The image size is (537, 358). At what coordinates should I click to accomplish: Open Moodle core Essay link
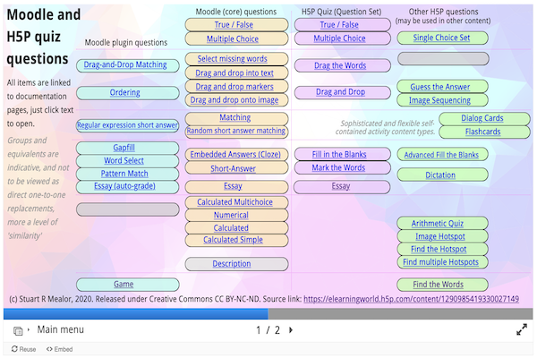pos(233,186)
